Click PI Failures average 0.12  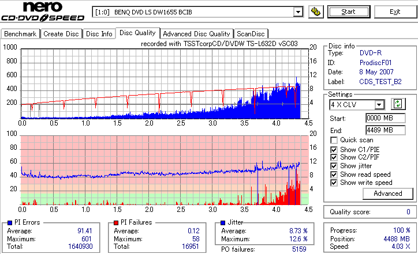click(x=193, y=231)
